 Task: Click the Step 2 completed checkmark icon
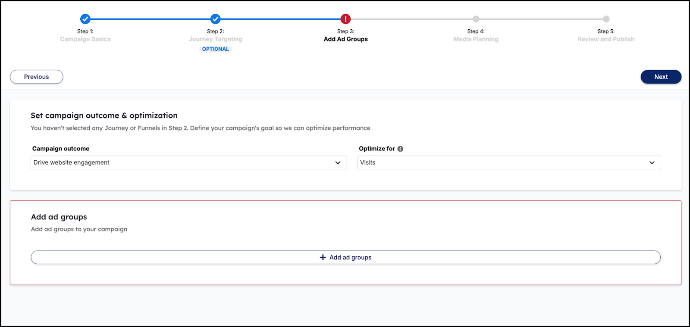(216, 19)
